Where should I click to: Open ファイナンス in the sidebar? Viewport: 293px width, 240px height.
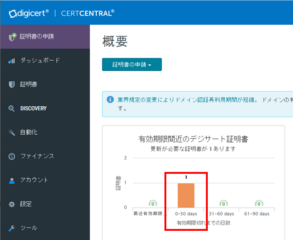click(x=45, y=156)
